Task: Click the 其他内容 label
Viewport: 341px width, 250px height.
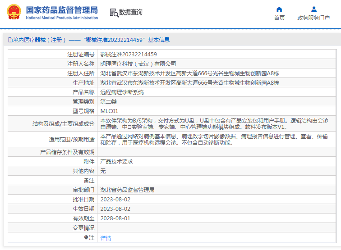Action: [83, 171]
